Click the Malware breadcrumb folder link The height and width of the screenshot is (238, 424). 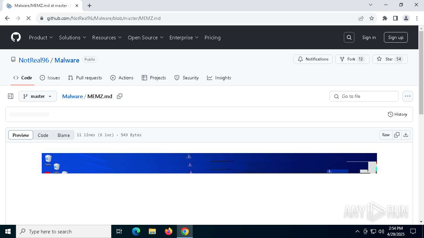[x=73, y=96]
